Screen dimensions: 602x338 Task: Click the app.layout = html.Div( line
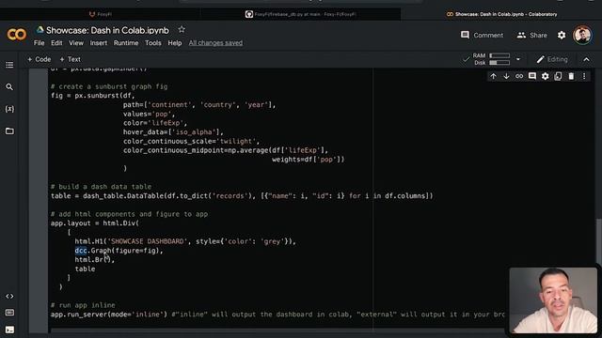pyautogui.click(x=95, y=223)
